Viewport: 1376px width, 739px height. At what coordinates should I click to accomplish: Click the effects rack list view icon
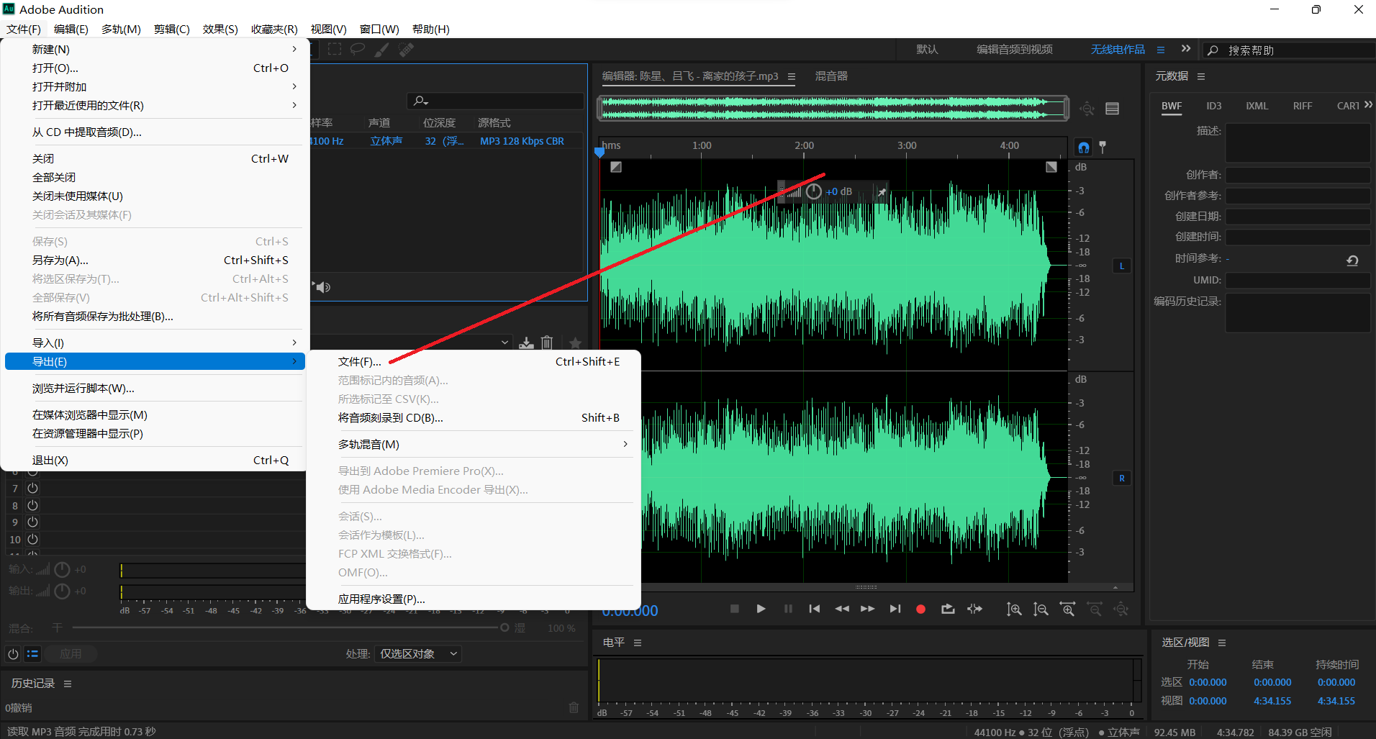(32, 654)
